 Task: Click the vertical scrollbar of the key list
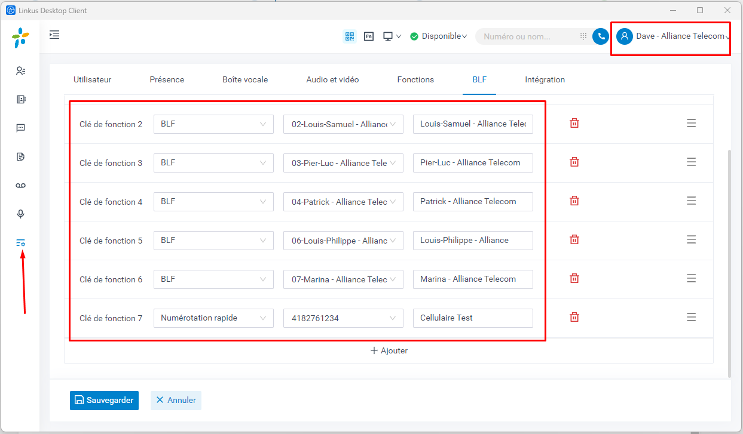(x=729, y=263)
